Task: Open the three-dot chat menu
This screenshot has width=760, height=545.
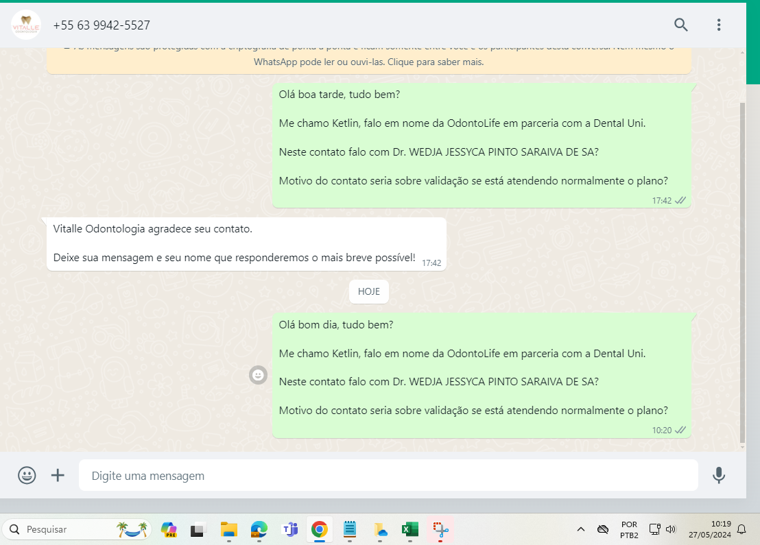Action: (719, 25)
